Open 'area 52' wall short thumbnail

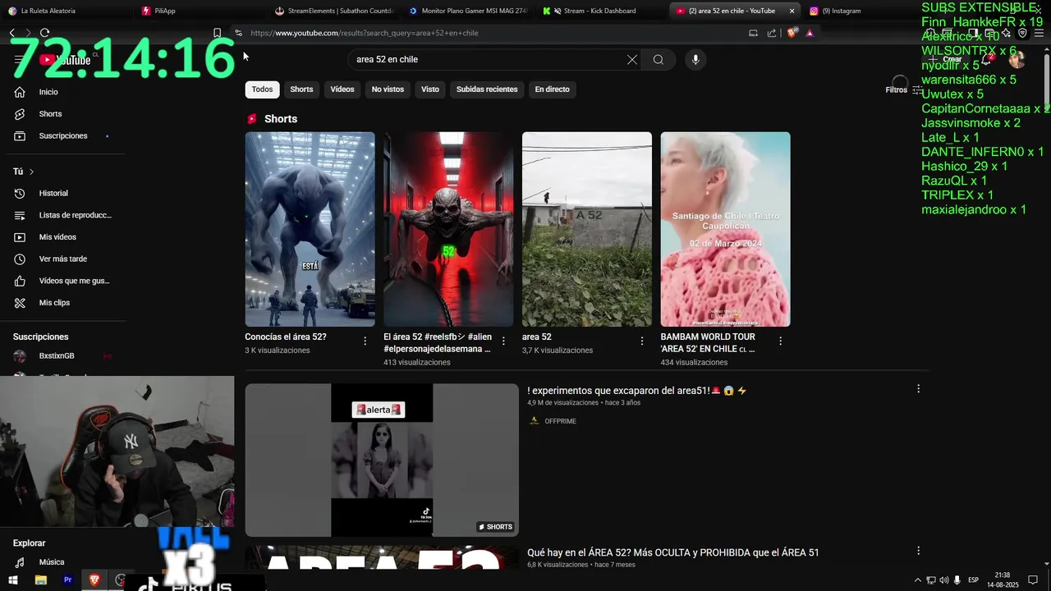coord(587,229)
